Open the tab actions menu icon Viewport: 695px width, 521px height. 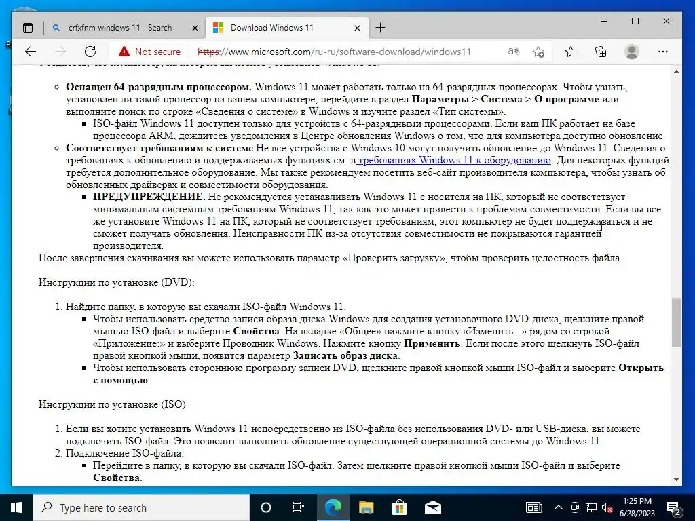[27, 28]
